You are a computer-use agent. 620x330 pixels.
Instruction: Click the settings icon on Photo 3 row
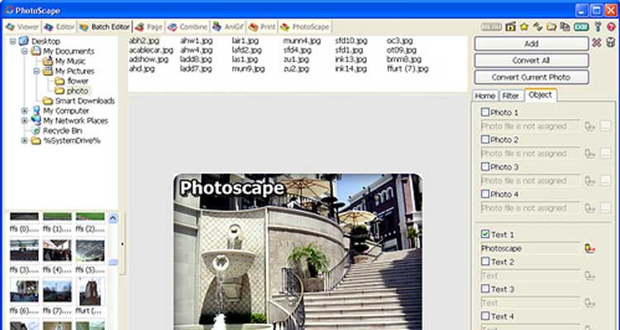click(590, 181)
